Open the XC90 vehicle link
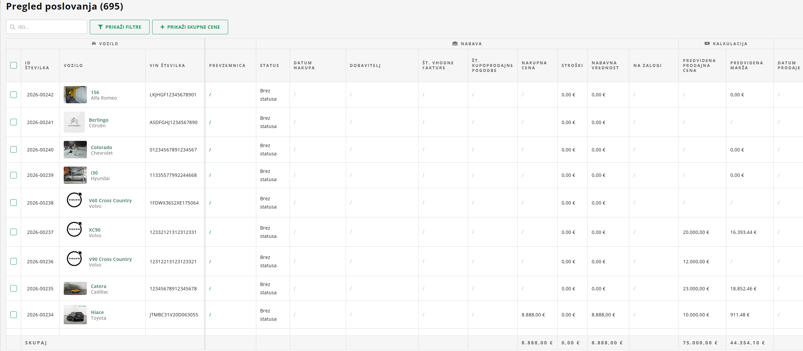Image resolution: width=803 pixels, height=351 pixels. (95, 230)
